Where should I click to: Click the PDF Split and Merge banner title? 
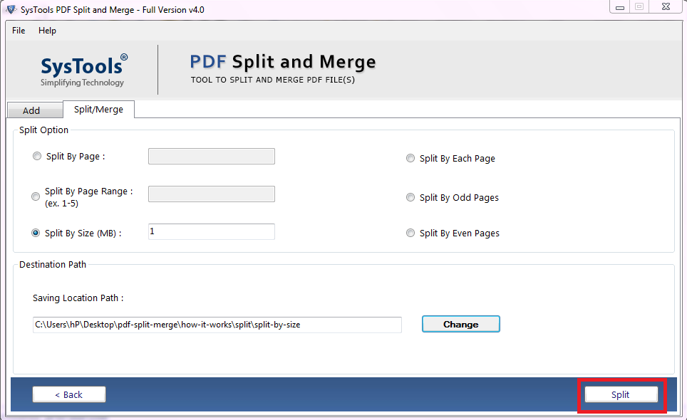coord(282,62)
